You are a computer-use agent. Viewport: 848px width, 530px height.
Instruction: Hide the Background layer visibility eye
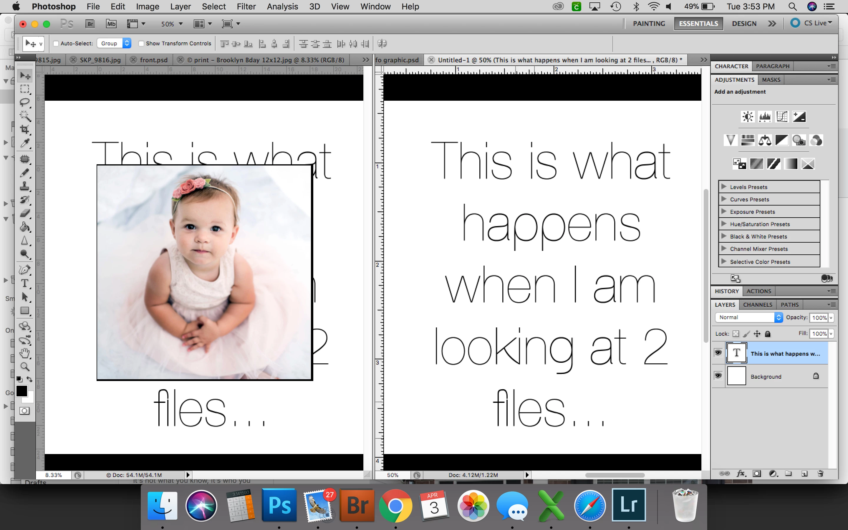[718, 376]
